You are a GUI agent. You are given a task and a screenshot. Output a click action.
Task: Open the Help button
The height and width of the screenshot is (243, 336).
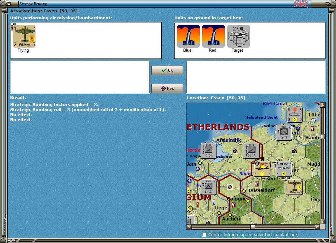point(167,89)
